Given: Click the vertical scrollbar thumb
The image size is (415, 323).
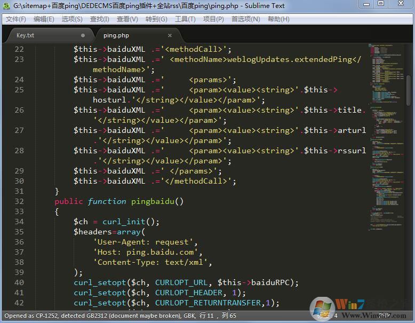Looking at the screenshot, I should 409,90.
